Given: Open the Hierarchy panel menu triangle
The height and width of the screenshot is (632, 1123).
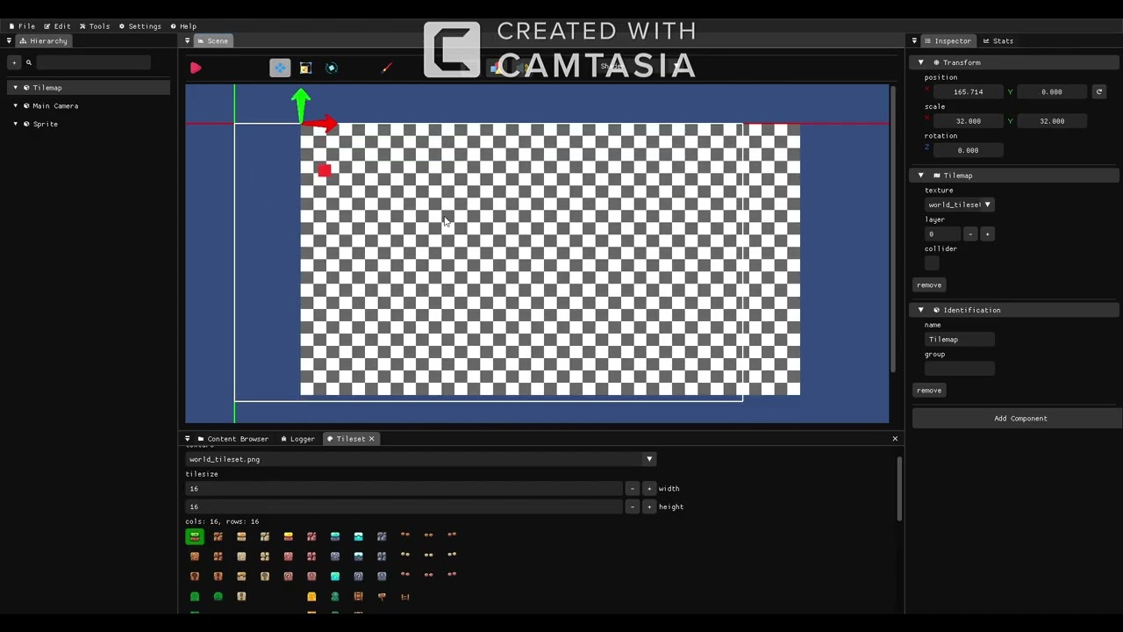Looking at the screenshot, I should coord(9,41).
